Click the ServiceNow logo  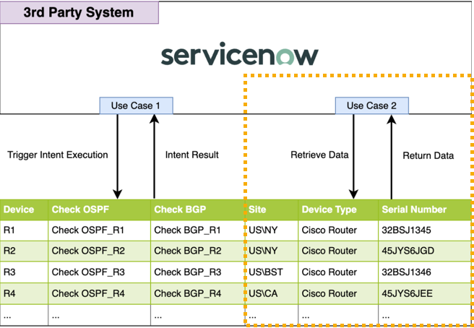tap(239, 56)
